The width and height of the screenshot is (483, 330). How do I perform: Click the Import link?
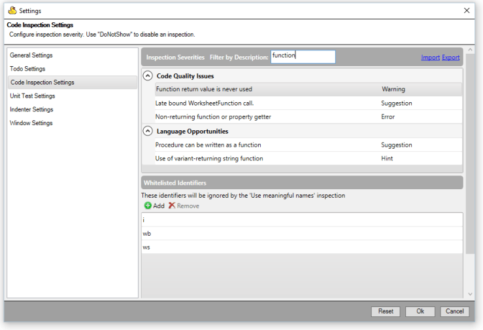(430, 58)
